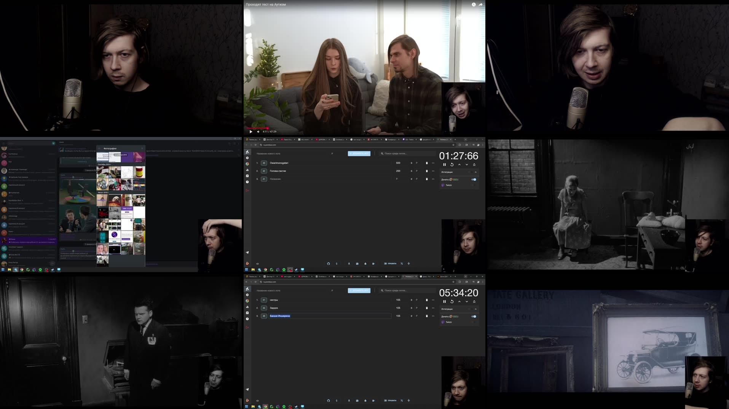This screenshot has height=409, width=729.
Task: Open statistics chart icon in 01:27:66 auction sidebar
Action: point(247,170)
